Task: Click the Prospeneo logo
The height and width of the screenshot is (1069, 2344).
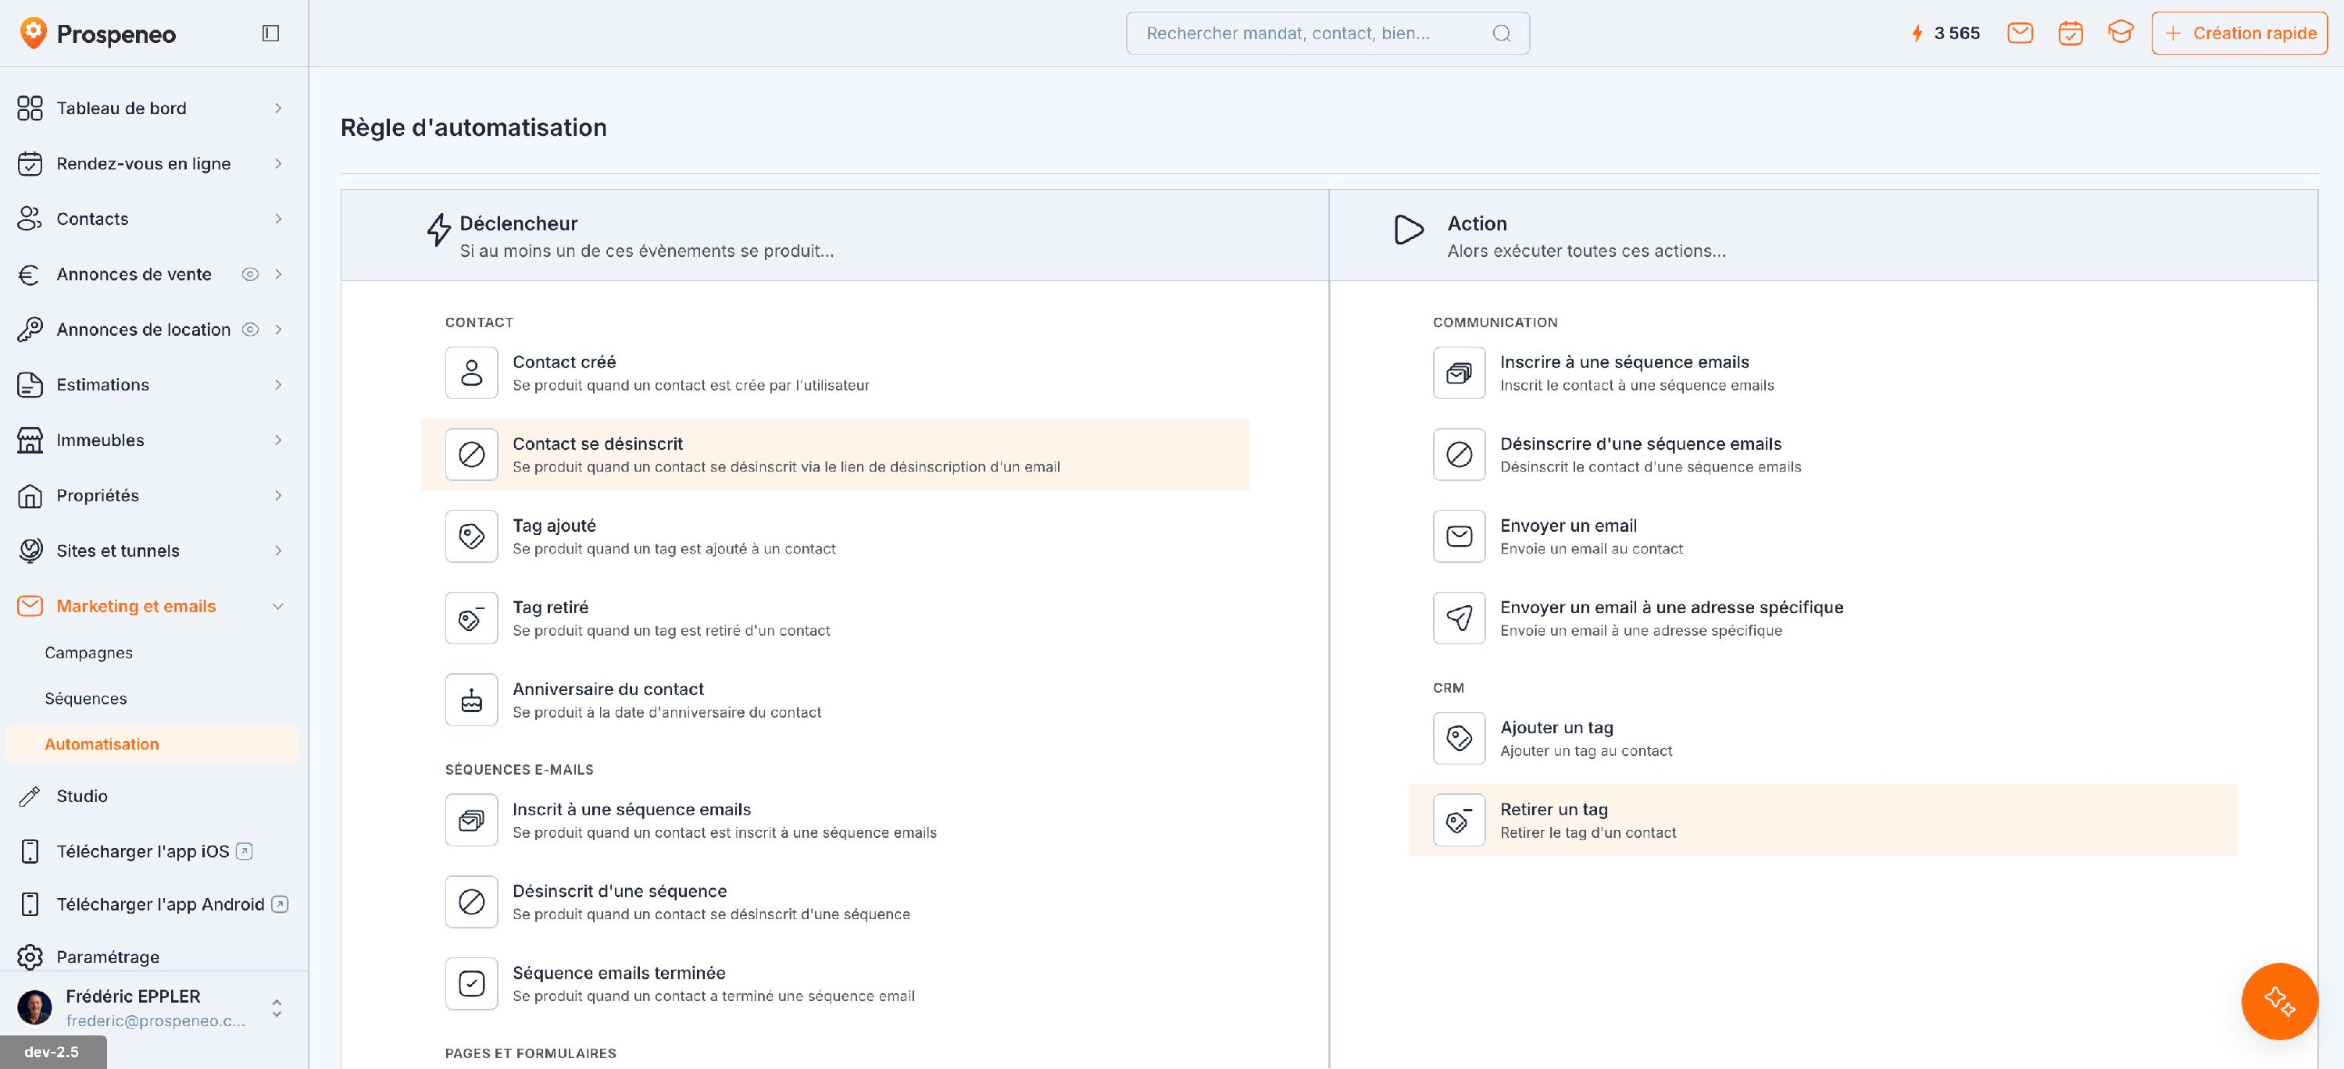Action: (x=98, y=34)
